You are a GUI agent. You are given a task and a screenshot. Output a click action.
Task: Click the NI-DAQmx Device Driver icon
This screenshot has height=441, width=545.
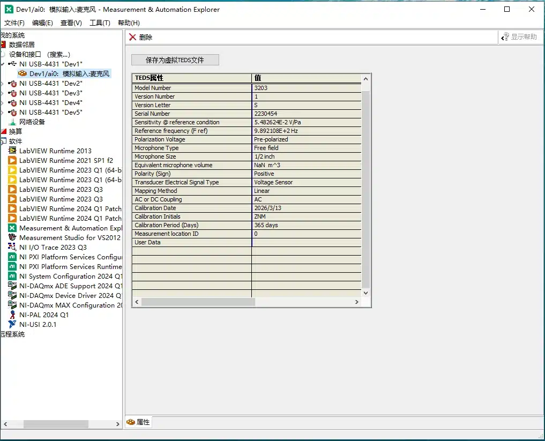click(12, 296)
